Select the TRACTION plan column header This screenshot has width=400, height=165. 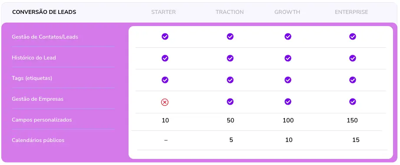pos(230,12)
